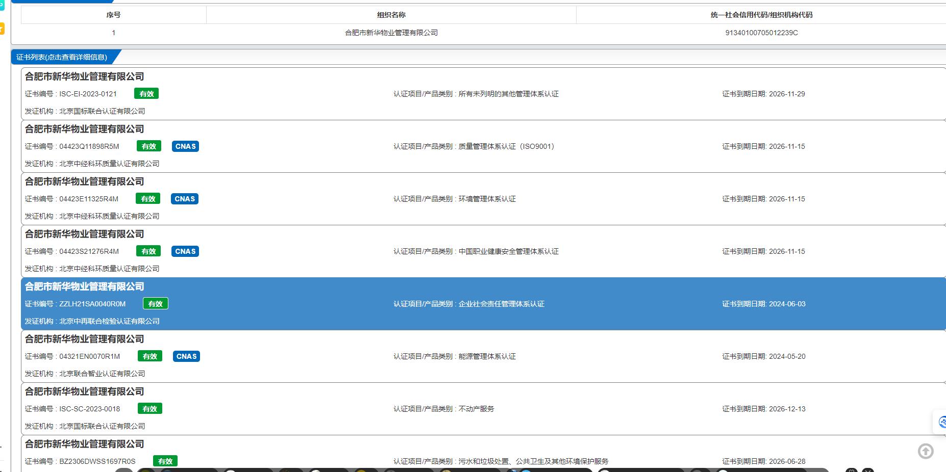The image size is (946, 472).
Task: Click expiry date 2026-11-15 in 职业健康安全 row
Action: (787, 251)
